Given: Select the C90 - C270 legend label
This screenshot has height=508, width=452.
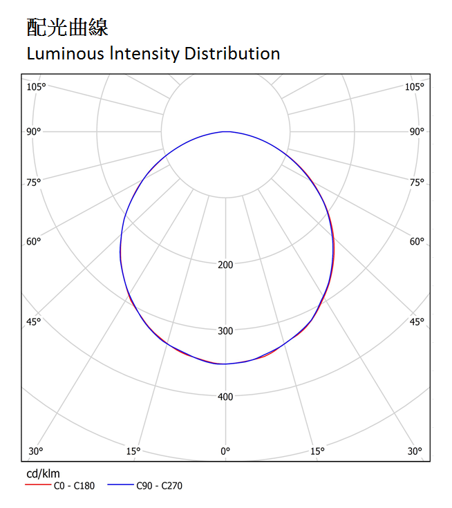Looking at the screenshot, I should (159, 486).
